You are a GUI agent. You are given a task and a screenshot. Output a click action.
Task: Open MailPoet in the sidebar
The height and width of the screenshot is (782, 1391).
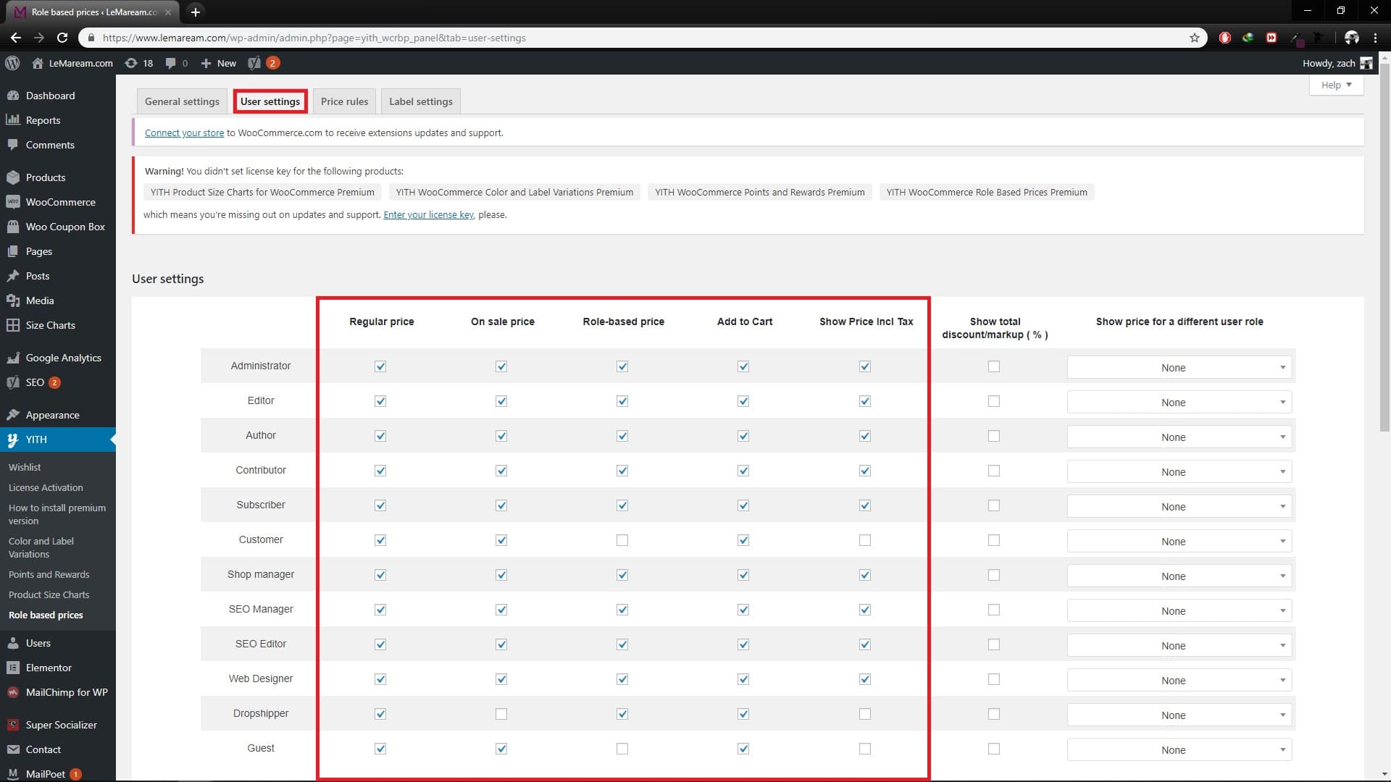(45, 774)
